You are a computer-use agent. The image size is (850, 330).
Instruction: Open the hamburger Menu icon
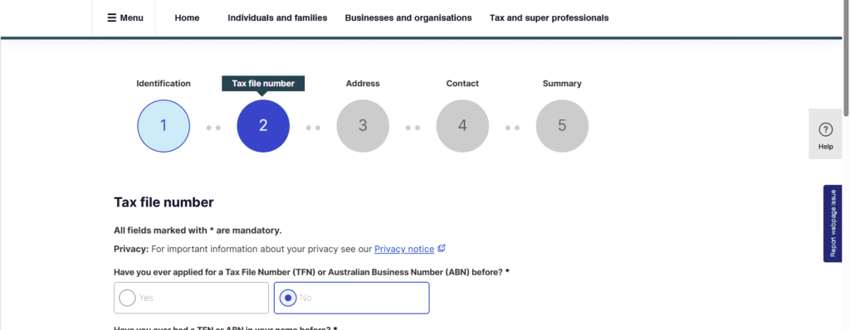(112, 18)
